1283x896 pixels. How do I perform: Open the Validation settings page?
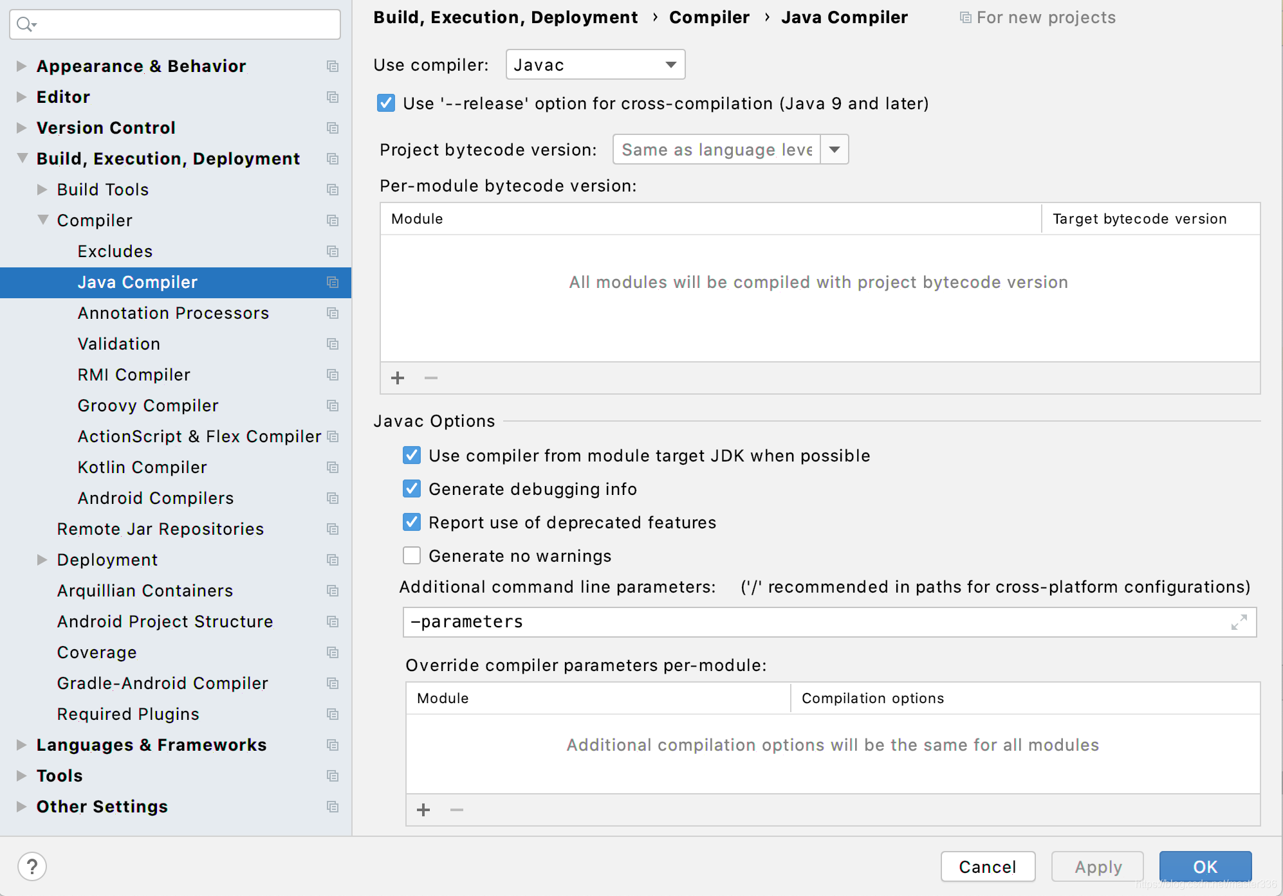(119, 344)
